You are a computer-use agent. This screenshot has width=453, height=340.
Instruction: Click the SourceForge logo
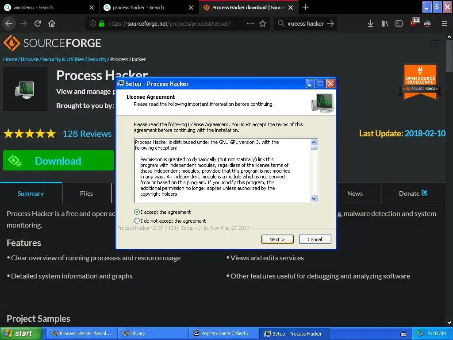click(x=52, y=43)
